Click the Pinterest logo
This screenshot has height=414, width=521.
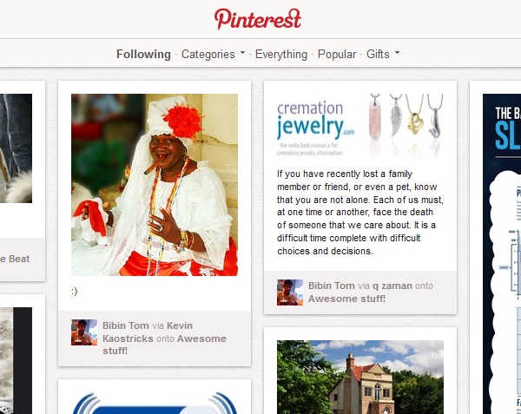coord(258,19)
